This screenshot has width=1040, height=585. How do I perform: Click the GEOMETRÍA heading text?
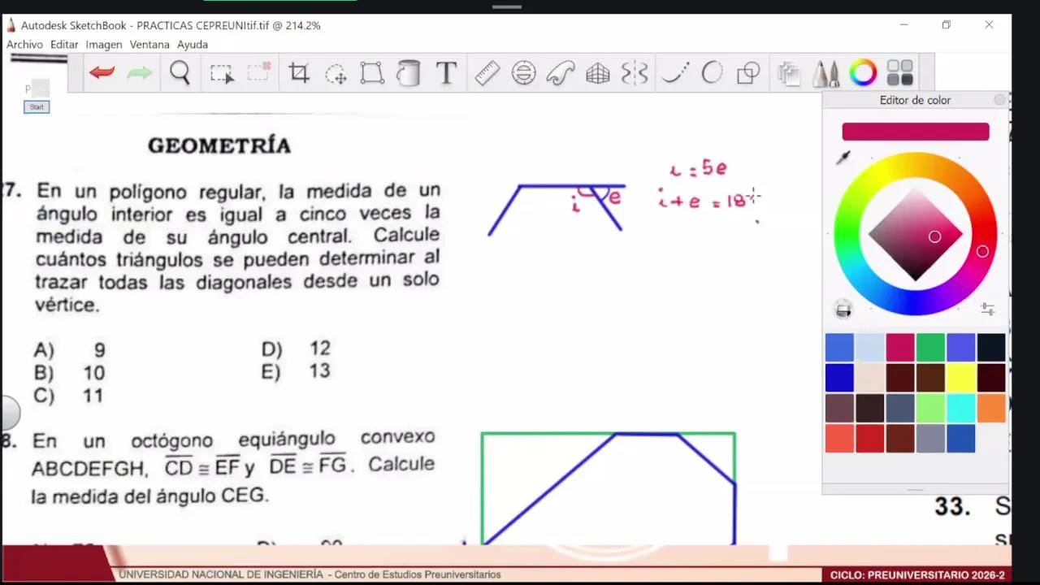point(219,146)
